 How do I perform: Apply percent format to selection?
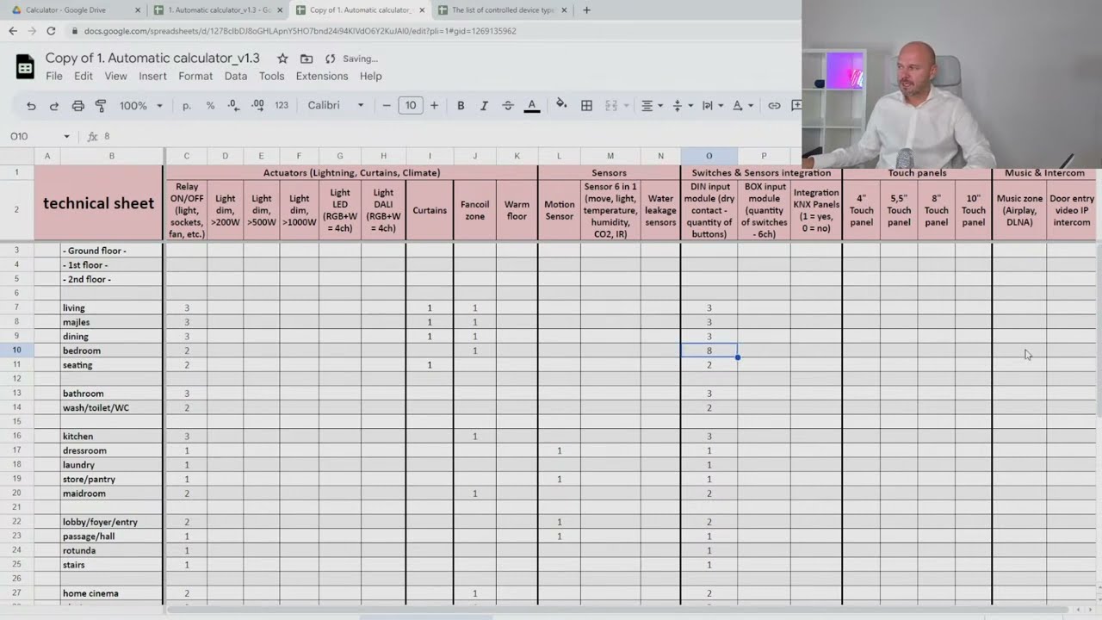(x=210, y=105)
